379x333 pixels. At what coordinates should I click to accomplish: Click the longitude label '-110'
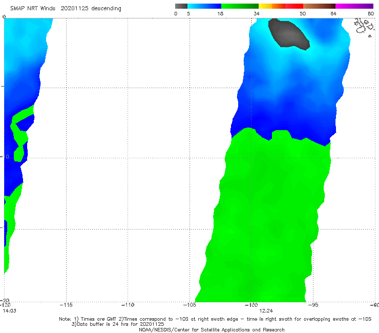[x=128, y=305]
